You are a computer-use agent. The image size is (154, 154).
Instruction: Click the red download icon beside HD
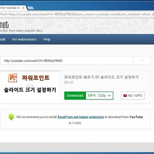[x=125, y=96]
